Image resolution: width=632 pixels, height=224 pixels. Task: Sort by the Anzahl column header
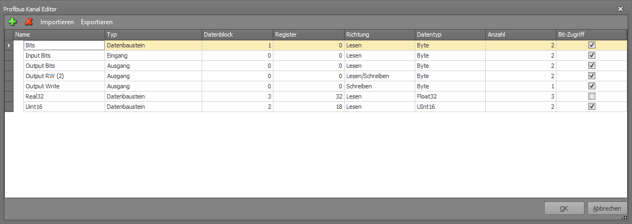point(521,34)
